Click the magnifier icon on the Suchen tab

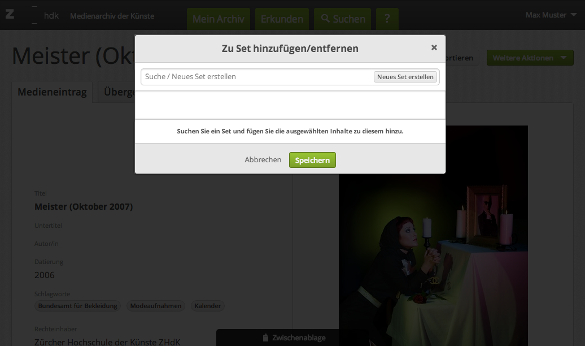pos(325,19)
